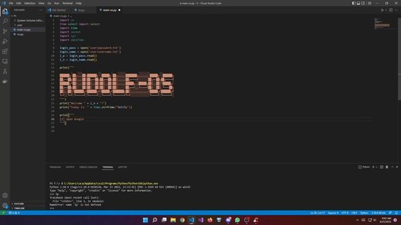Switch to the Debug Console tab
Viewport: 401px width, 225px height.
tap(88, 167)
